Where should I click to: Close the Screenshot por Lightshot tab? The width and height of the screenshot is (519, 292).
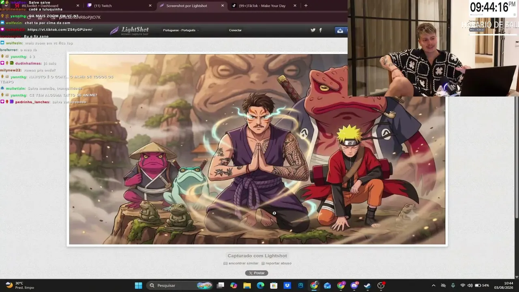pos(222,6)
